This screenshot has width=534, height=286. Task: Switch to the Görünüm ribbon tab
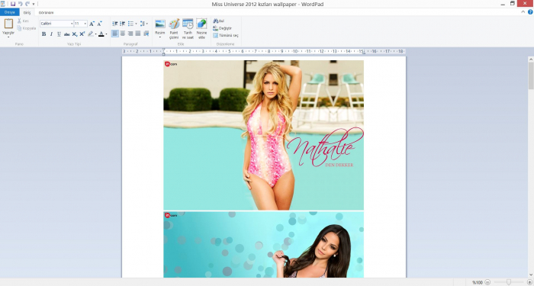[46, 13]
